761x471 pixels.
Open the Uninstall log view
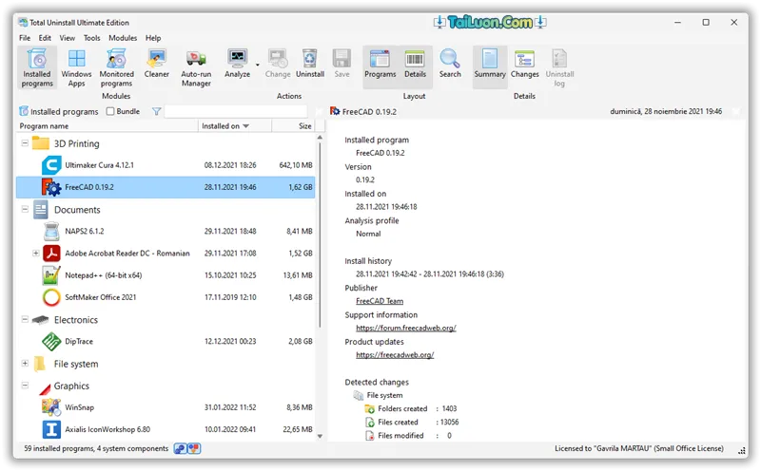(x=559, y=67)
